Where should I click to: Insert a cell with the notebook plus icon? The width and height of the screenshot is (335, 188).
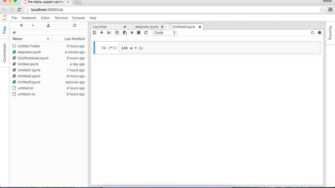(102, 32)
